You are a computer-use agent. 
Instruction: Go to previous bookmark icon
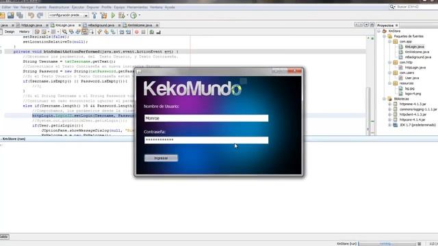pyautogui.click(x=100, y=32)
